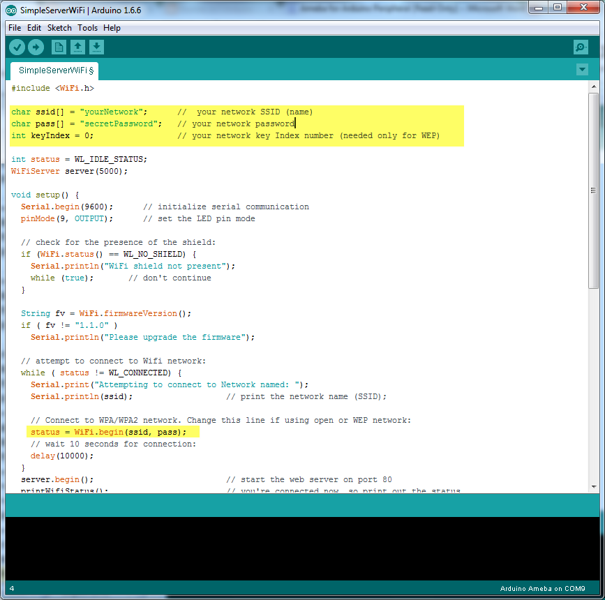Click the server.begin() statement
Screen dimensions: 605x600
[x=57, y=479]
